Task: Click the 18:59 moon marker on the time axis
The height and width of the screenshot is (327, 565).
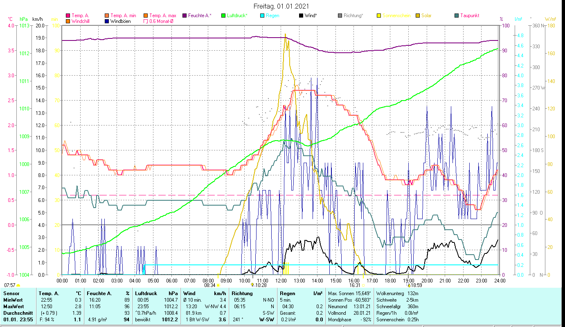Action: pos(409,285)
